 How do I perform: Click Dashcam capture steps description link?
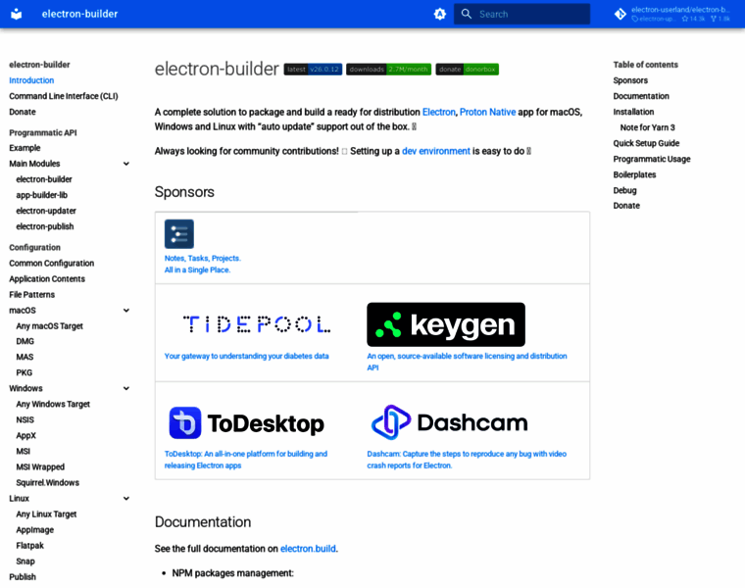467,460
